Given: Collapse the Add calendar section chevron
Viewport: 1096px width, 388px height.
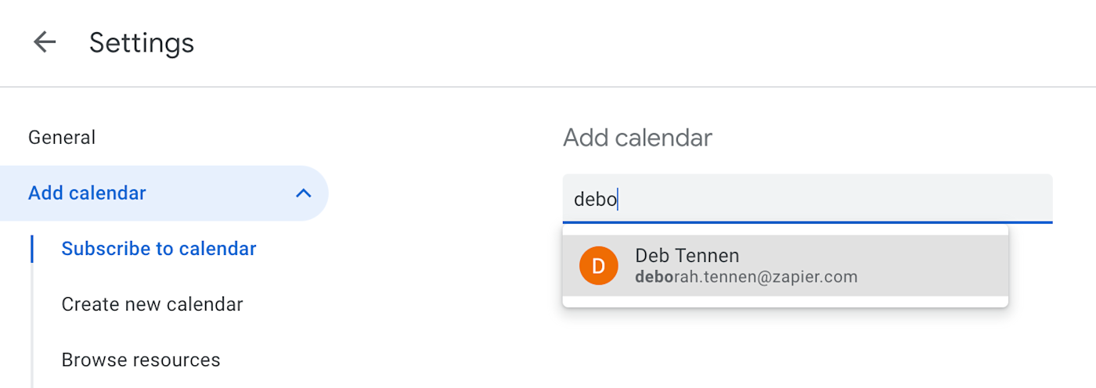Looking at the screenshot, I should coord(303,193).
